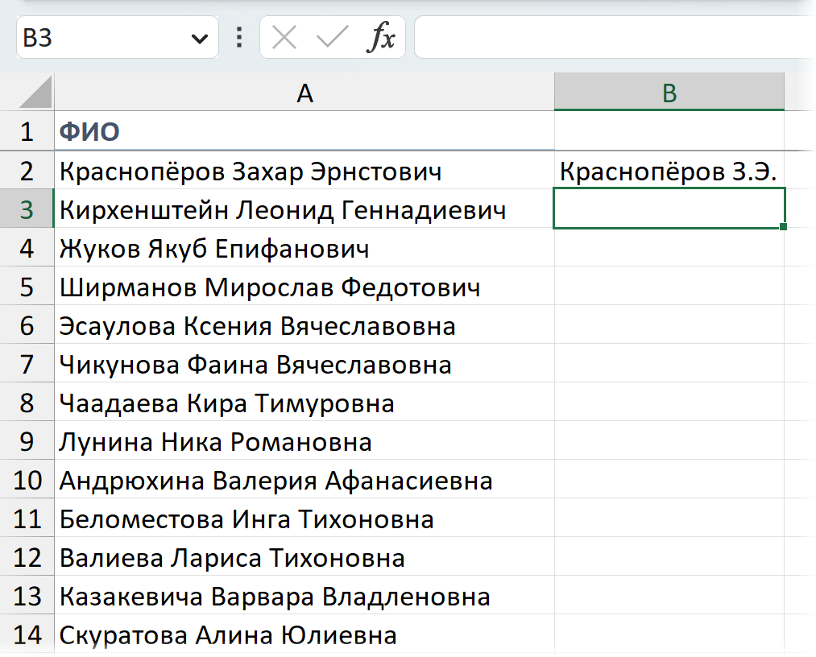The image size is (816, 657).
Task: Click cell Валиева Лариса Тихоновна
Action: (x=304, y=557)
